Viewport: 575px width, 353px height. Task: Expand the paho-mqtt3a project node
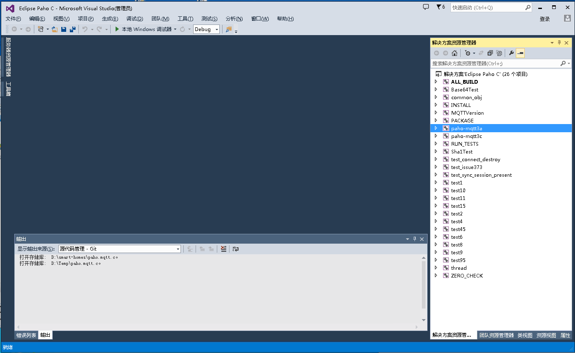436,128
